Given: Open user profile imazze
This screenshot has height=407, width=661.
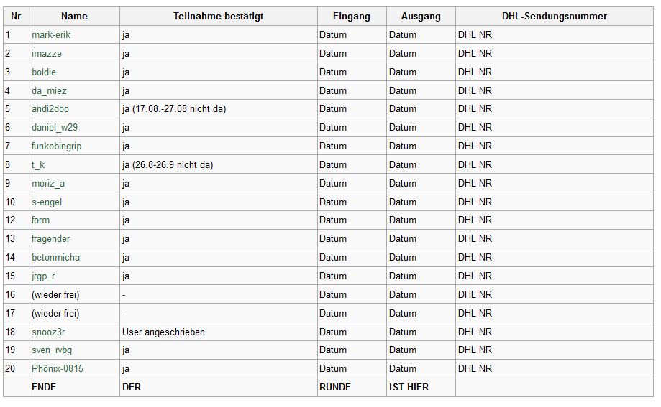Looking at the screenshot, I should 46,53.
